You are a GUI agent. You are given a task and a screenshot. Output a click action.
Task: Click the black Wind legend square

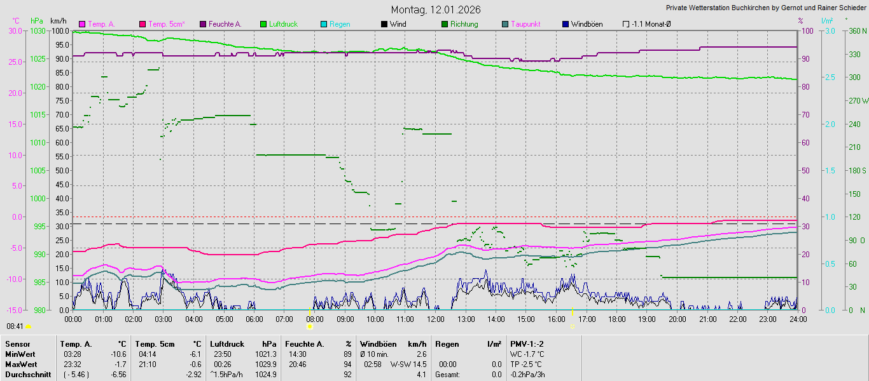tap(384, 24)
